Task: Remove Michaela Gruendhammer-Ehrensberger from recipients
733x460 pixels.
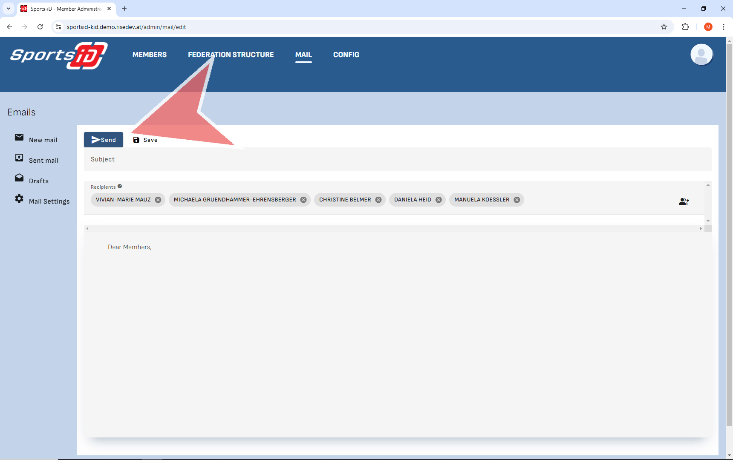Action: (x=303, y=200)
